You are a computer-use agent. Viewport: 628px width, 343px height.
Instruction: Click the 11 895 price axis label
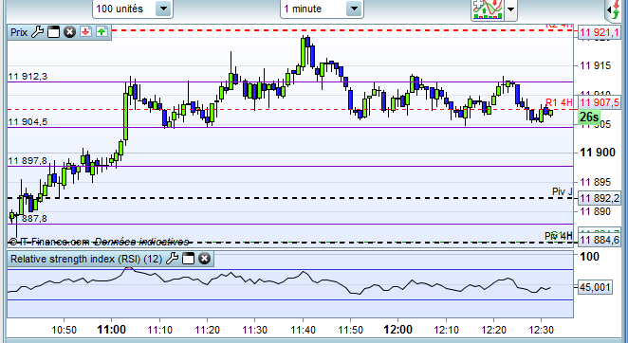click(596, 182)
